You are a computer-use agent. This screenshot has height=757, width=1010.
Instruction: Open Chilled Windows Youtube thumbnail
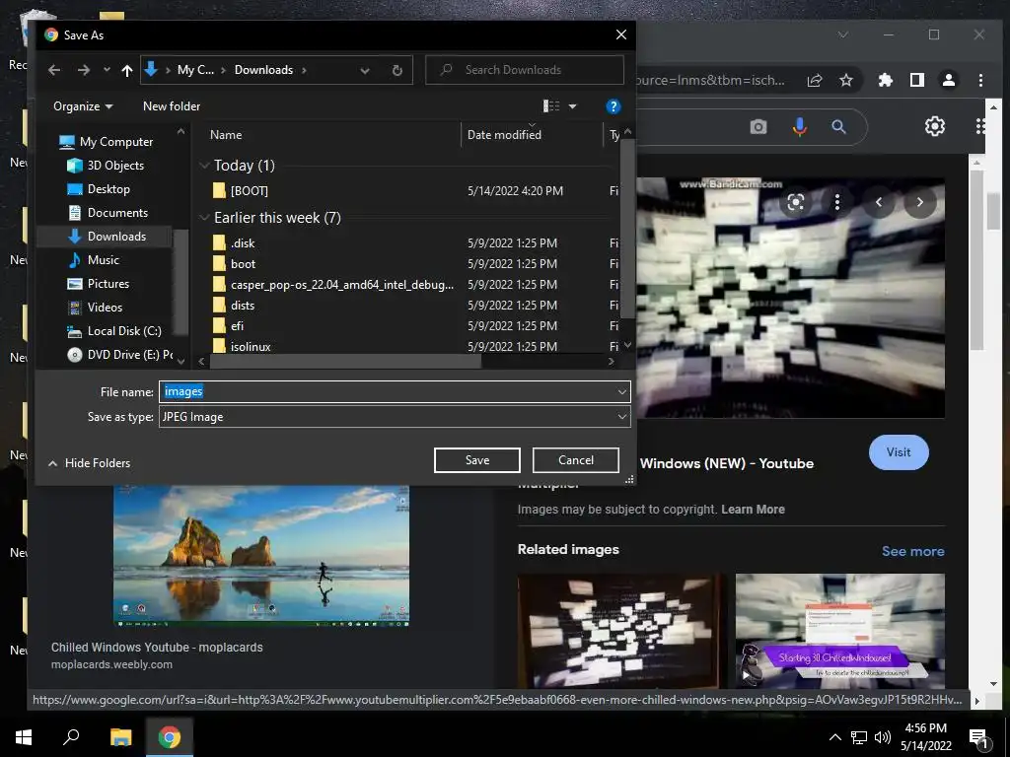coord(261,556)
